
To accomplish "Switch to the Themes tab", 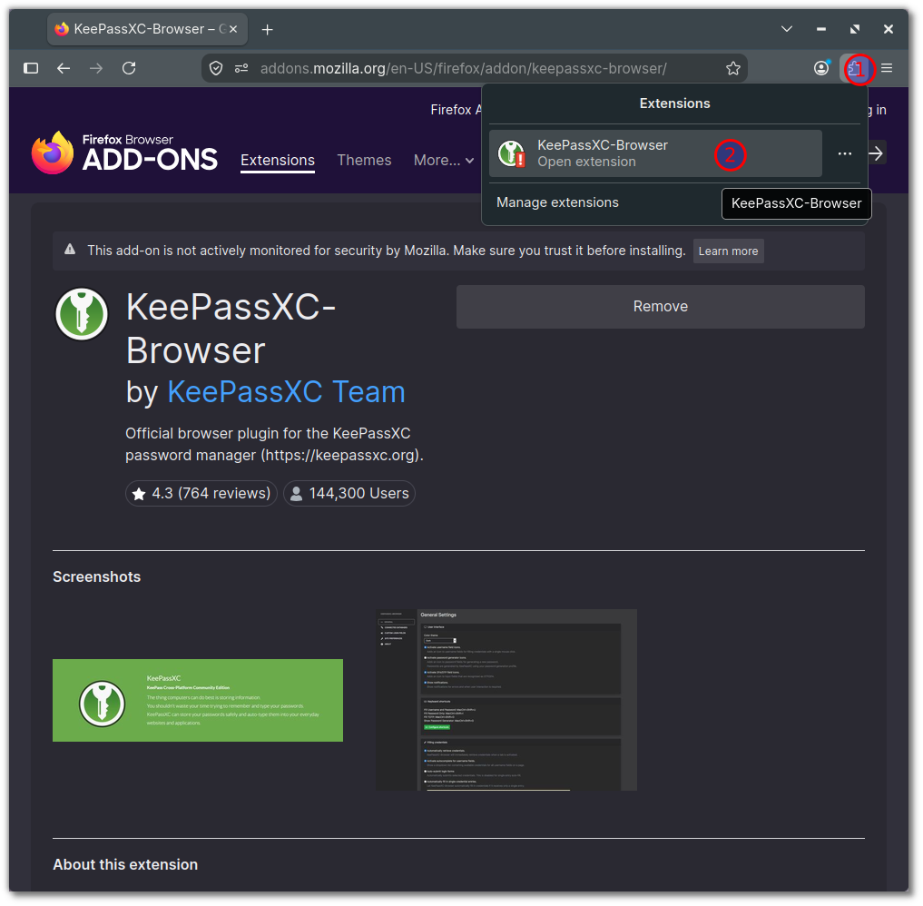I will coord(364,160).
